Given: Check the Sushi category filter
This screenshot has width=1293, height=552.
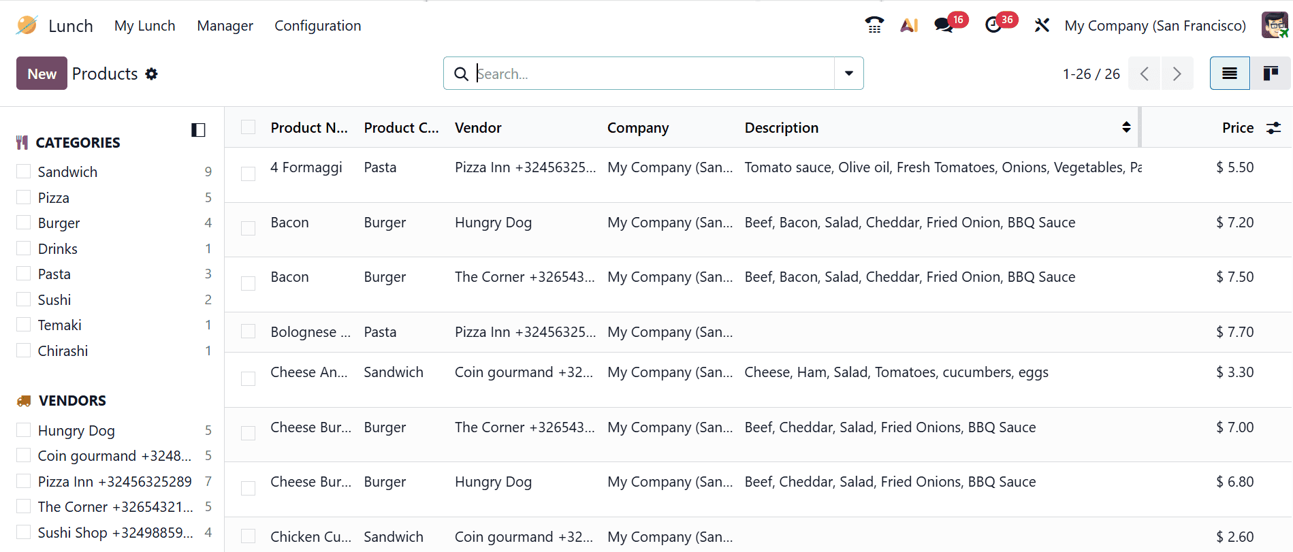Looking at the screenshot, I should coord(24,299).
